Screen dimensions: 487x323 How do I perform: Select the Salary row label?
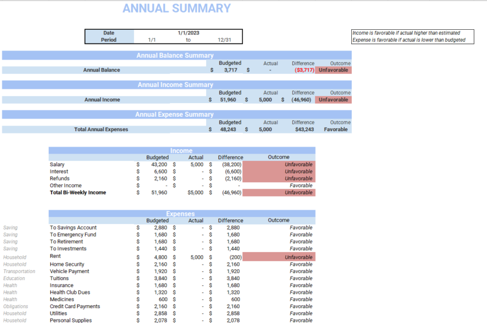point(57,164)
